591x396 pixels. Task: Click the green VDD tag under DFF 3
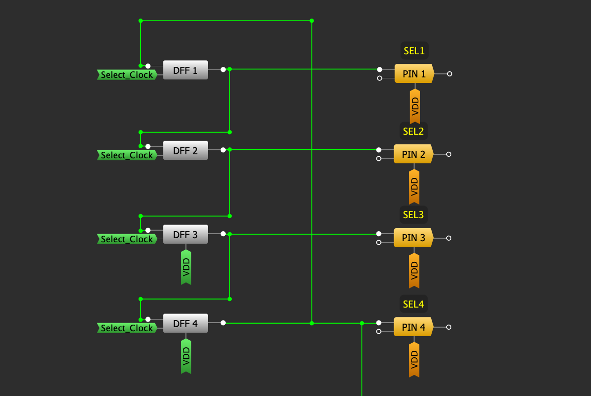(x=186, y=267)
